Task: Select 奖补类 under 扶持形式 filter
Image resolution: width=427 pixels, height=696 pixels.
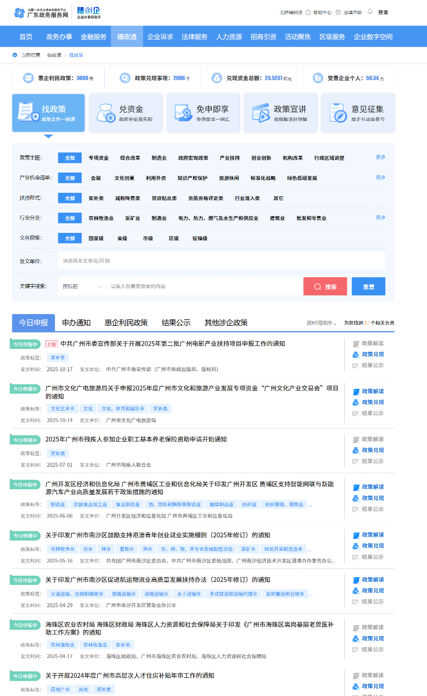Action: pos(96,198)
